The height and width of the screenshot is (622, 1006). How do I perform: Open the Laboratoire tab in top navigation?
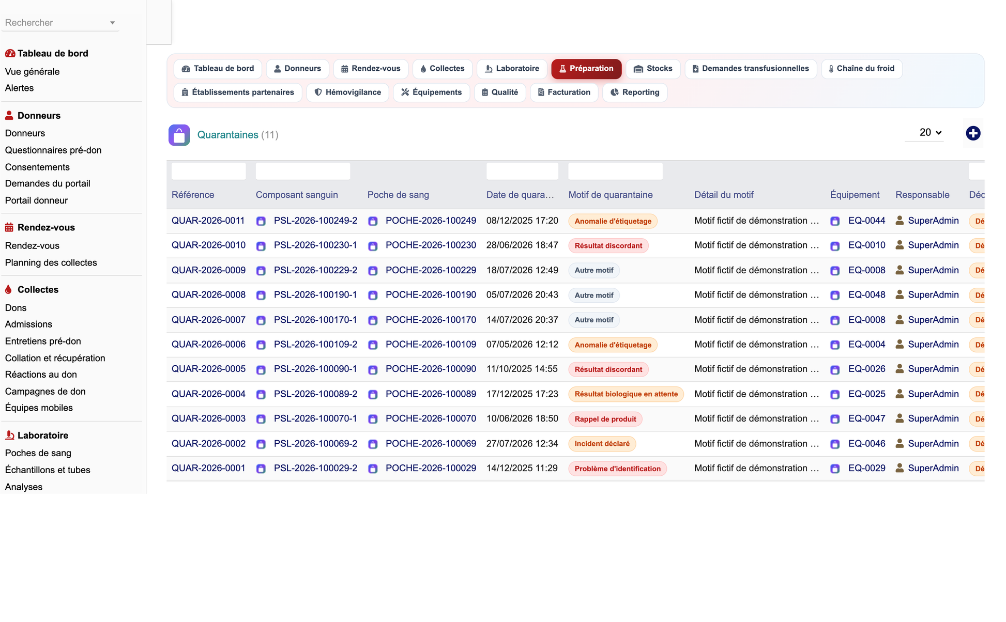[512, 69]
